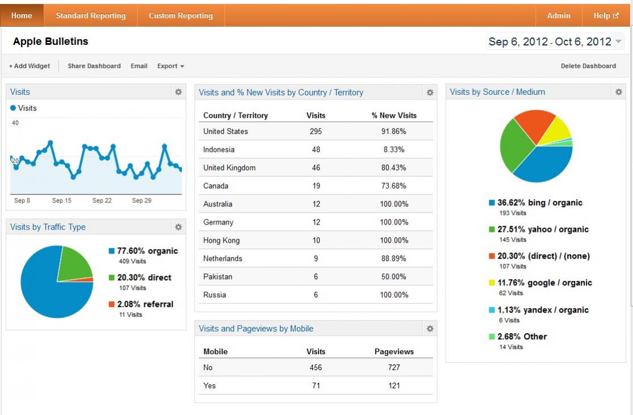
Task: Open the Standard Reporting tab
Action: [x=90, y=15]
